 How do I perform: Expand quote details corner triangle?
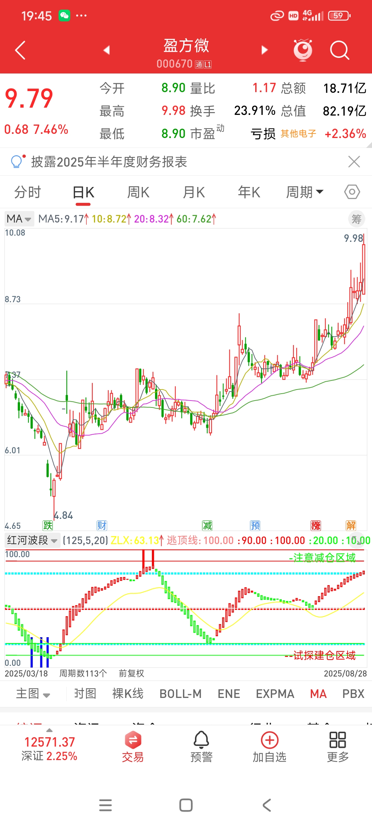pos(369,145)
